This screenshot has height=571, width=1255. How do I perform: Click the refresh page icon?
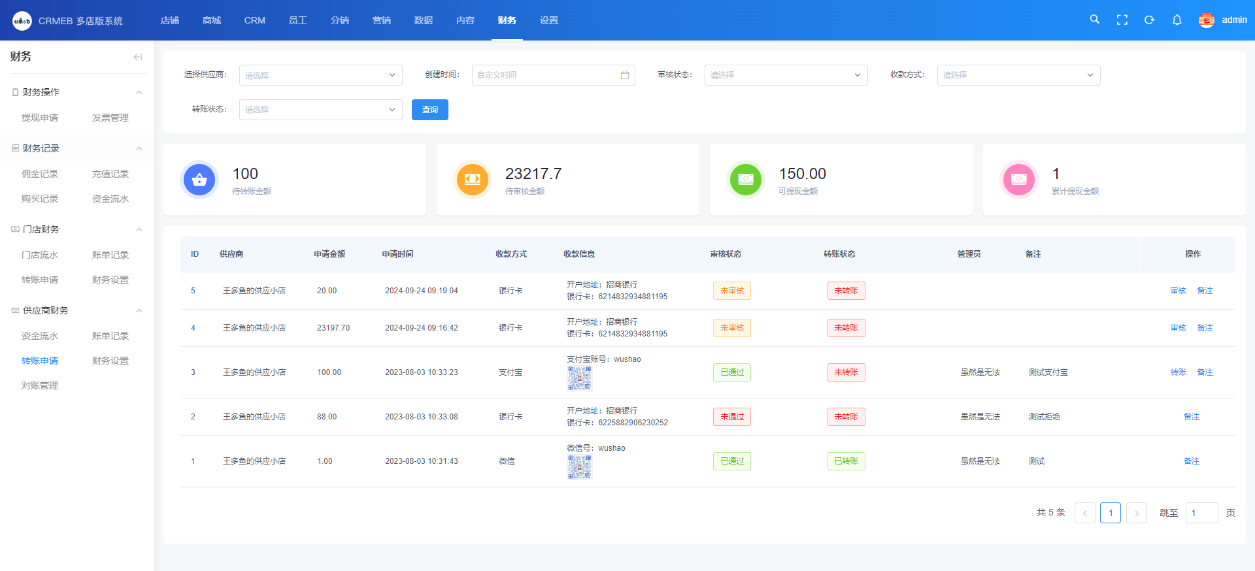[1149, 20]
